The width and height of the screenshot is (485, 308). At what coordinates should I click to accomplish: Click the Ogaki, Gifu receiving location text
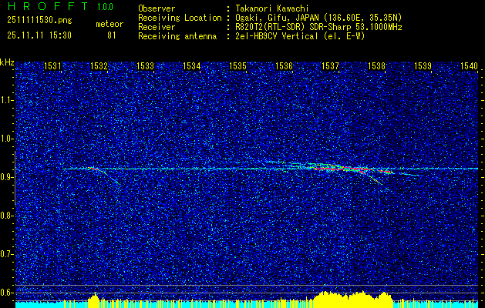pos(318,18)
